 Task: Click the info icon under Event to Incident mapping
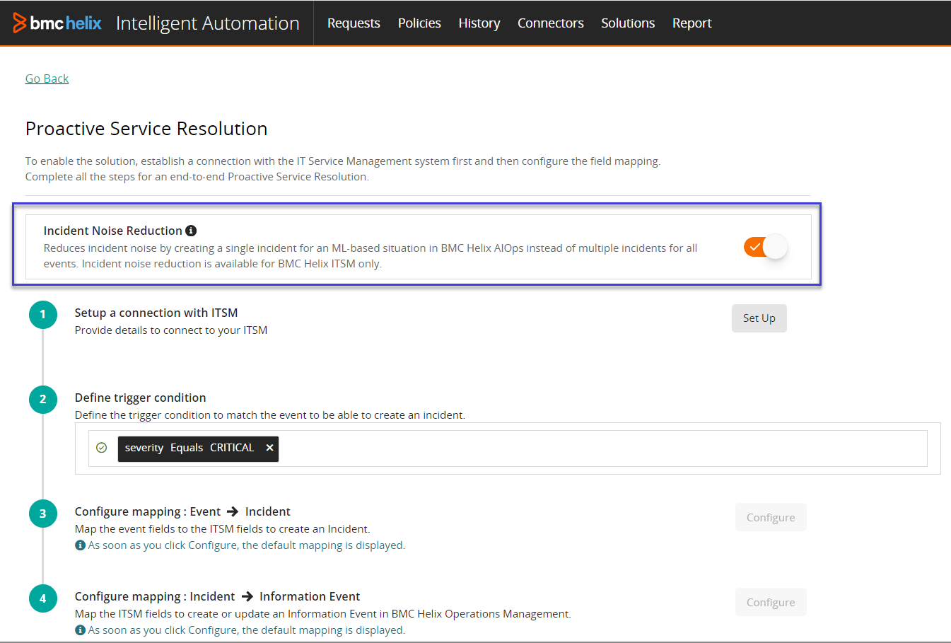point(80,545)
